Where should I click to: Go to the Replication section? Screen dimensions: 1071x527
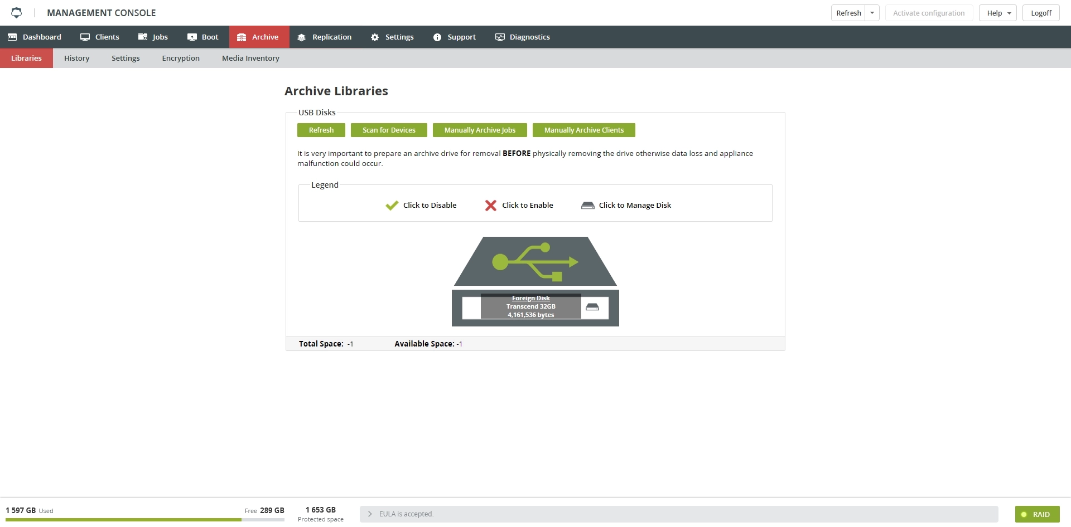(x=325, y=37)
